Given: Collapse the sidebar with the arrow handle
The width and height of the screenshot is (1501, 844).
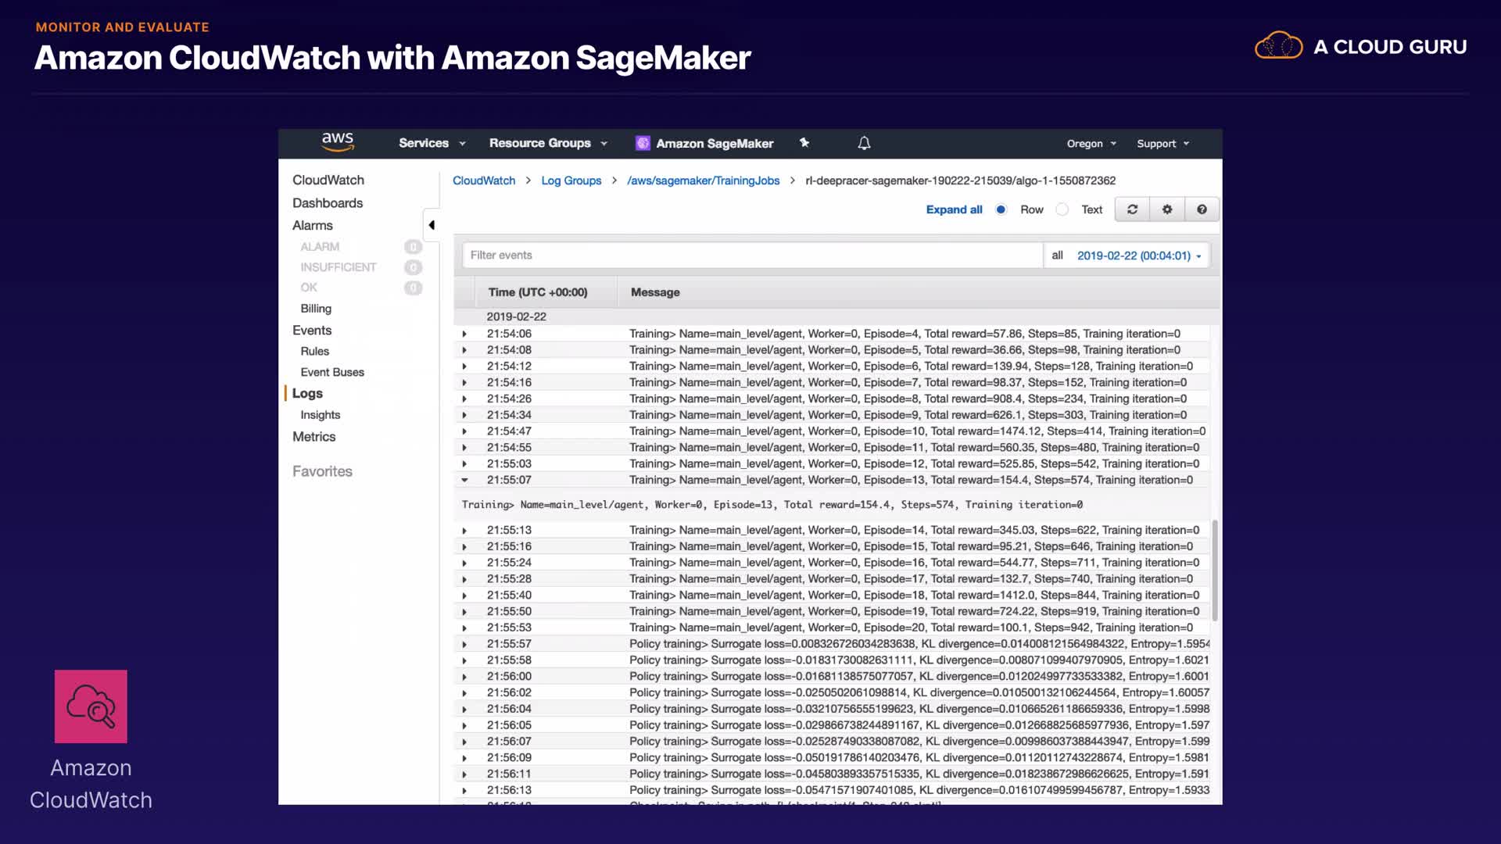Looking at the screenshot, I should pos(432,225).
